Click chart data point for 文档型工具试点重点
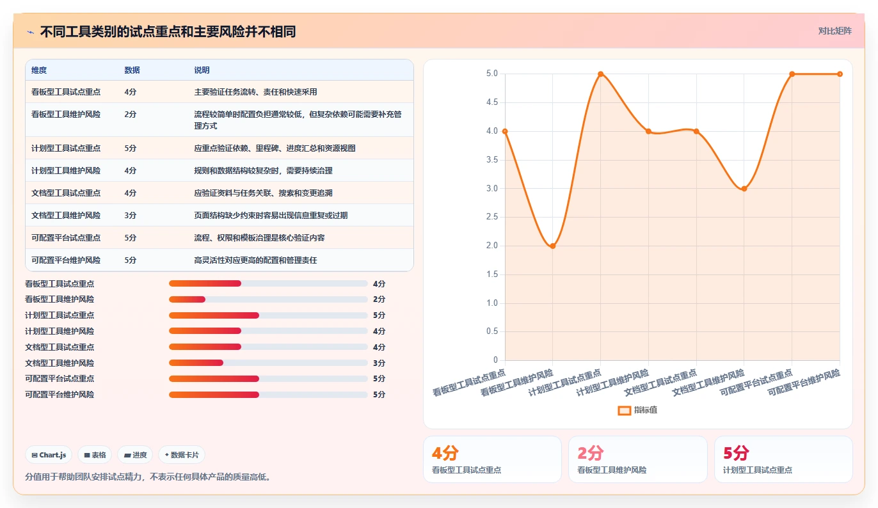The image size is (878, 508). tap(696, 131)
